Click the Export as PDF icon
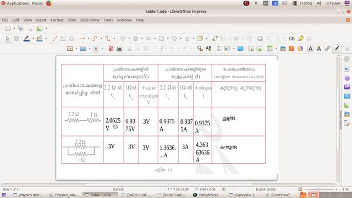Screen dimensions: 352x198 111,48
